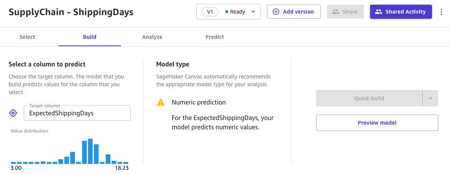Go to the Predict tab
The height and width of the screenshot is (174, 450).
(x=215, y=37)
